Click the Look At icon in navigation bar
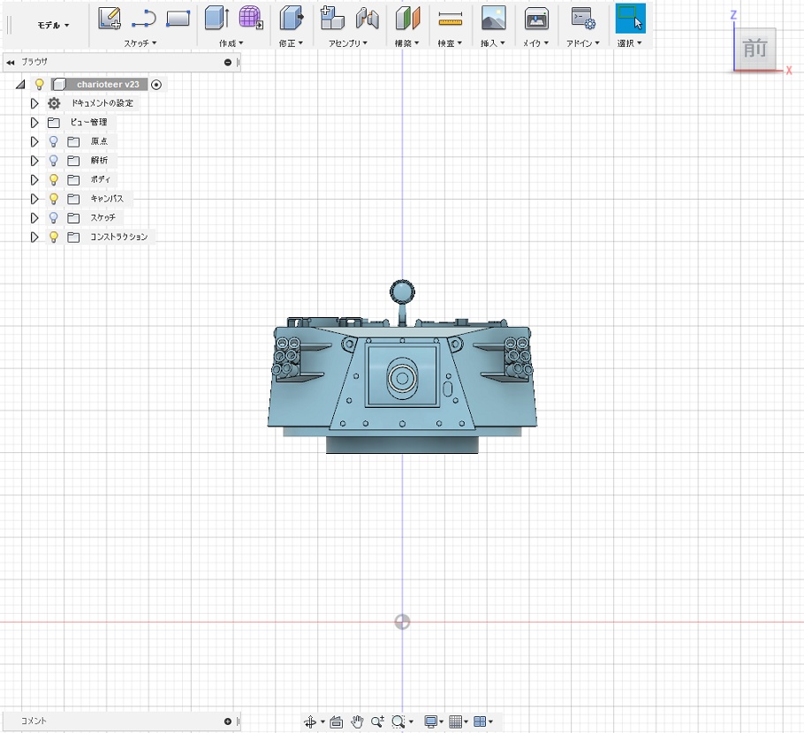 [337, 722]
